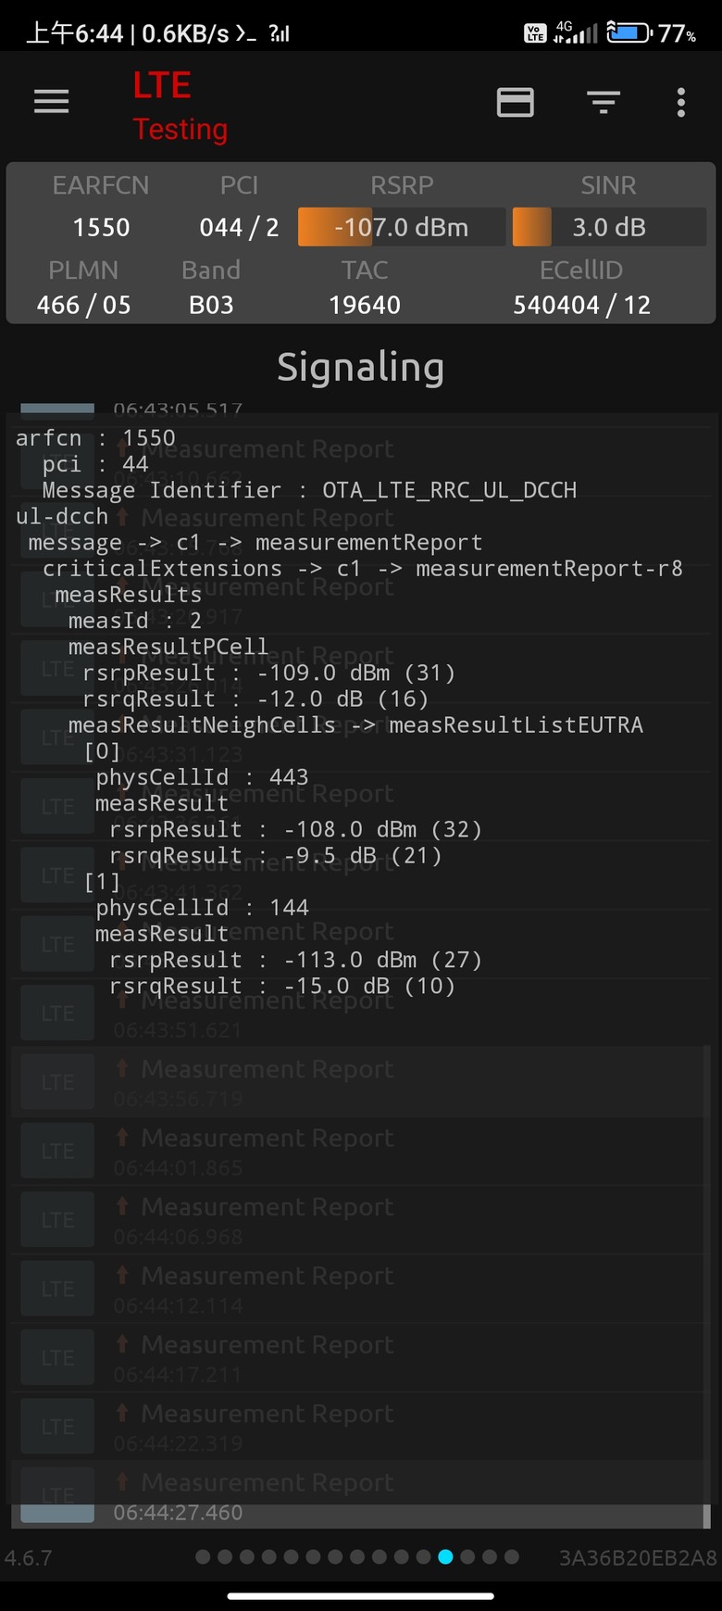Go to the first page indicator dot

click(x=203, y=1557)
